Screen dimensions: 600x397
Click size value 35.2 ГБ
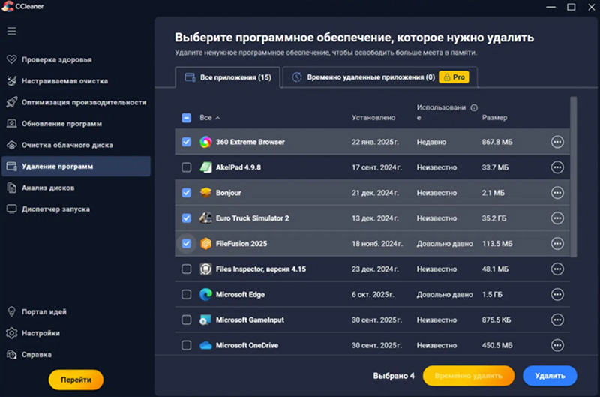pyautogui.click(x=494, y=218)
